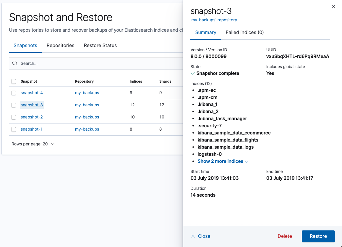
Task: Click the X icon to dismiss the flyout
Action: click(x=333, y=6)
